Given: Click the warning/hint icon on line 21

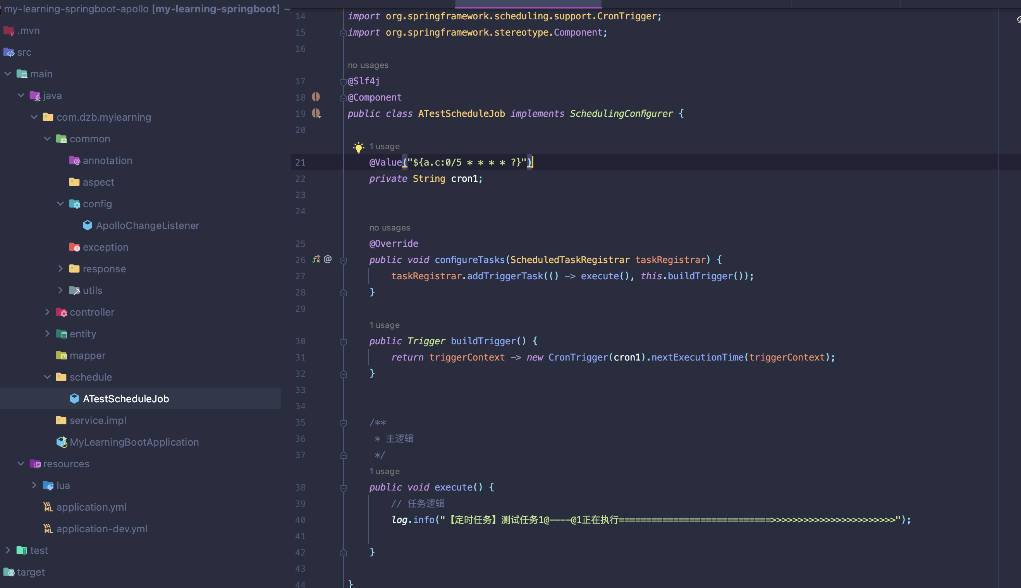Looking at the screenshot, I should pos(359,147).
